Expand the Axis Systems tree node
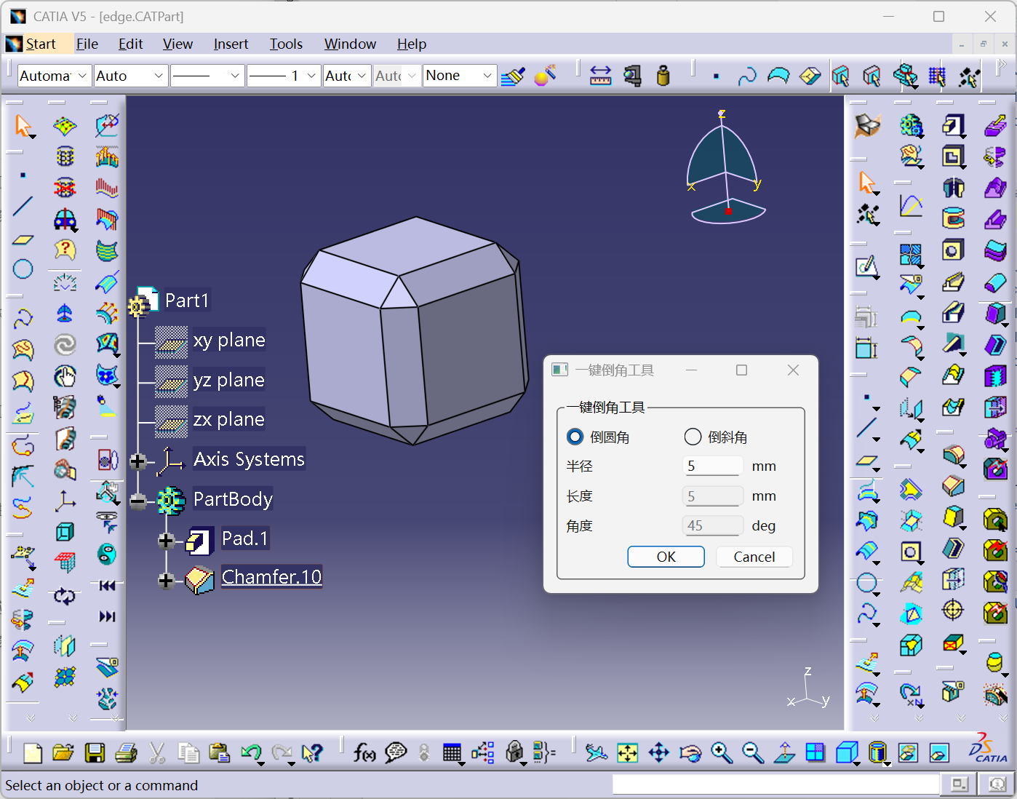The image size is (1017, 799). 137,461
